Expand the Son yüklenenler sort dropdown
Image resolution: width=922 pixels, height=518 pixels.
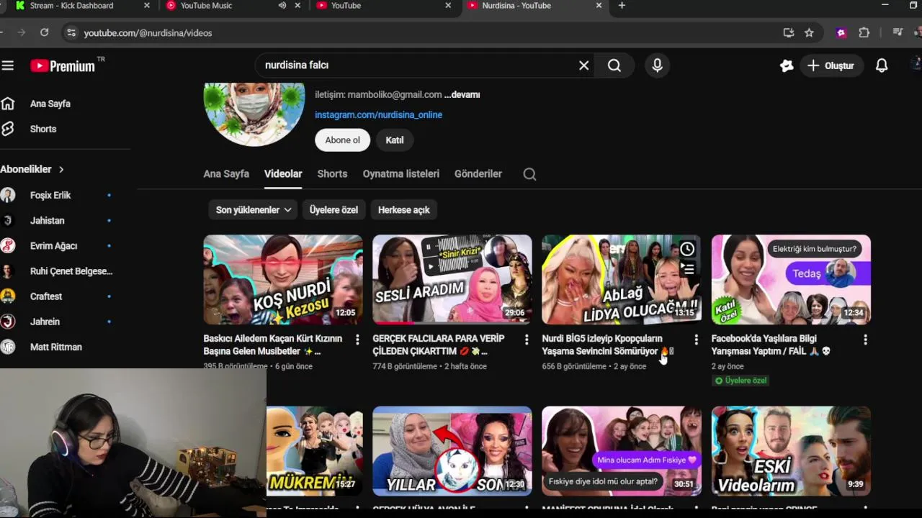click(253, 210)
